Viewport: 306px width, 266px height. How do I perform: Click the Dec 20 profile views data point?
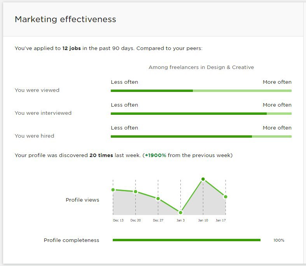click(x=135, y=192)
